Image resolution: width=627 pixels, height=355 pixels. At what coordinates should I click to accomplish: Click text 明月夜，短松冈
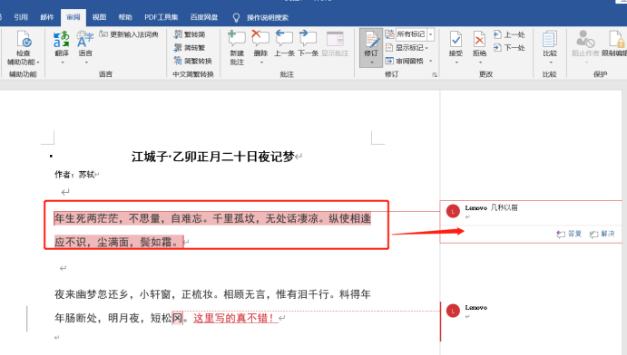pyautogui.click(x=145, y=318)
